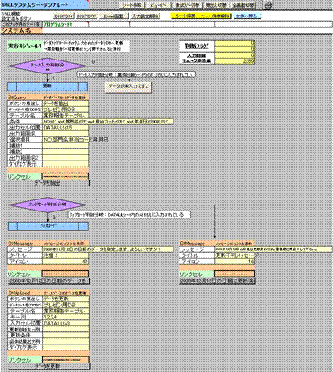
Task: Click the data extract button below BtQuery
Action: [48, 183]
